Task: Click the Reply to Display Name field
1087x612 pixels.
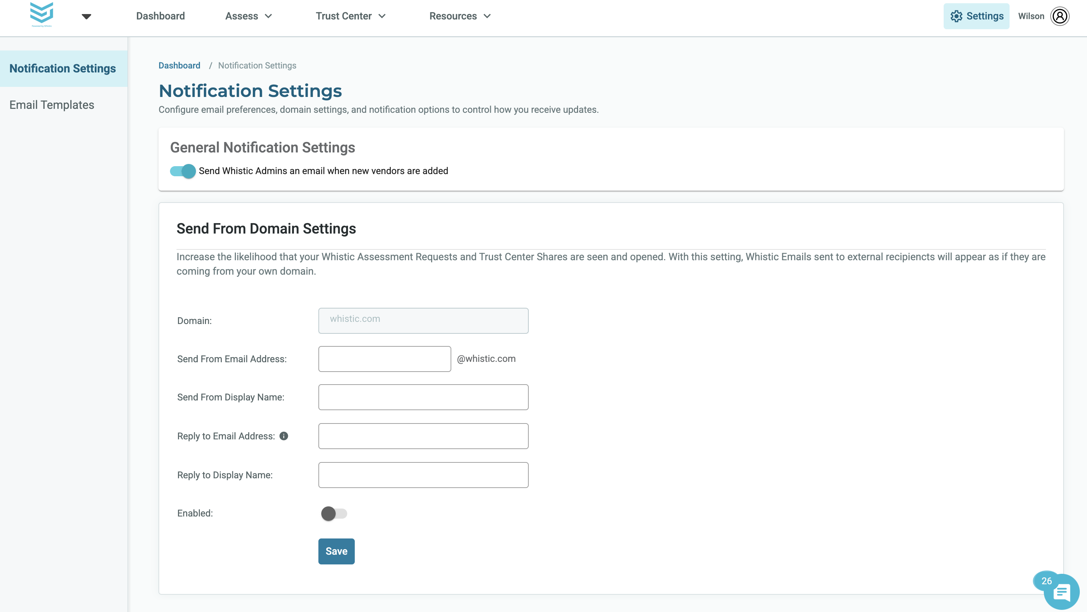Action: [423, 475]
